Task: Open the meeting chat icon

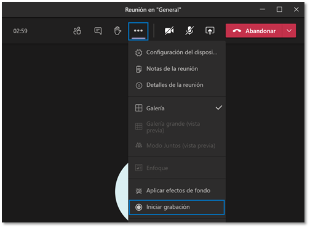Action: [98, 31]
